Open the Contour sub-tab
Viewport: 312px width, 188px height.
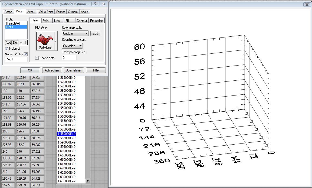(x=82, y=21)
